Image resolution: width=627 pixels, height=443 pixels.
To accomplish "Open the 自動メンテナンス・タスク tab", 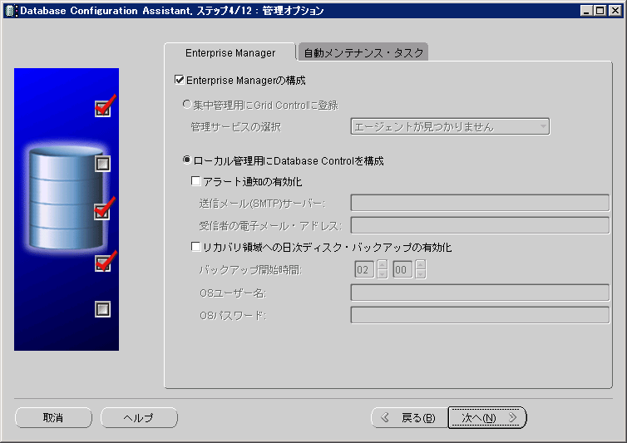I will (363, 52).
